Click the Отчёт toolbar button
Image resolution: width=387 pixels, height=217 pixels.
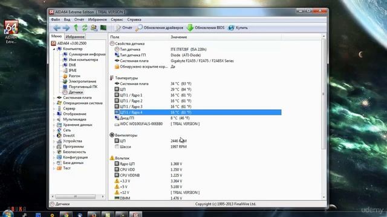tap(124, 28)
